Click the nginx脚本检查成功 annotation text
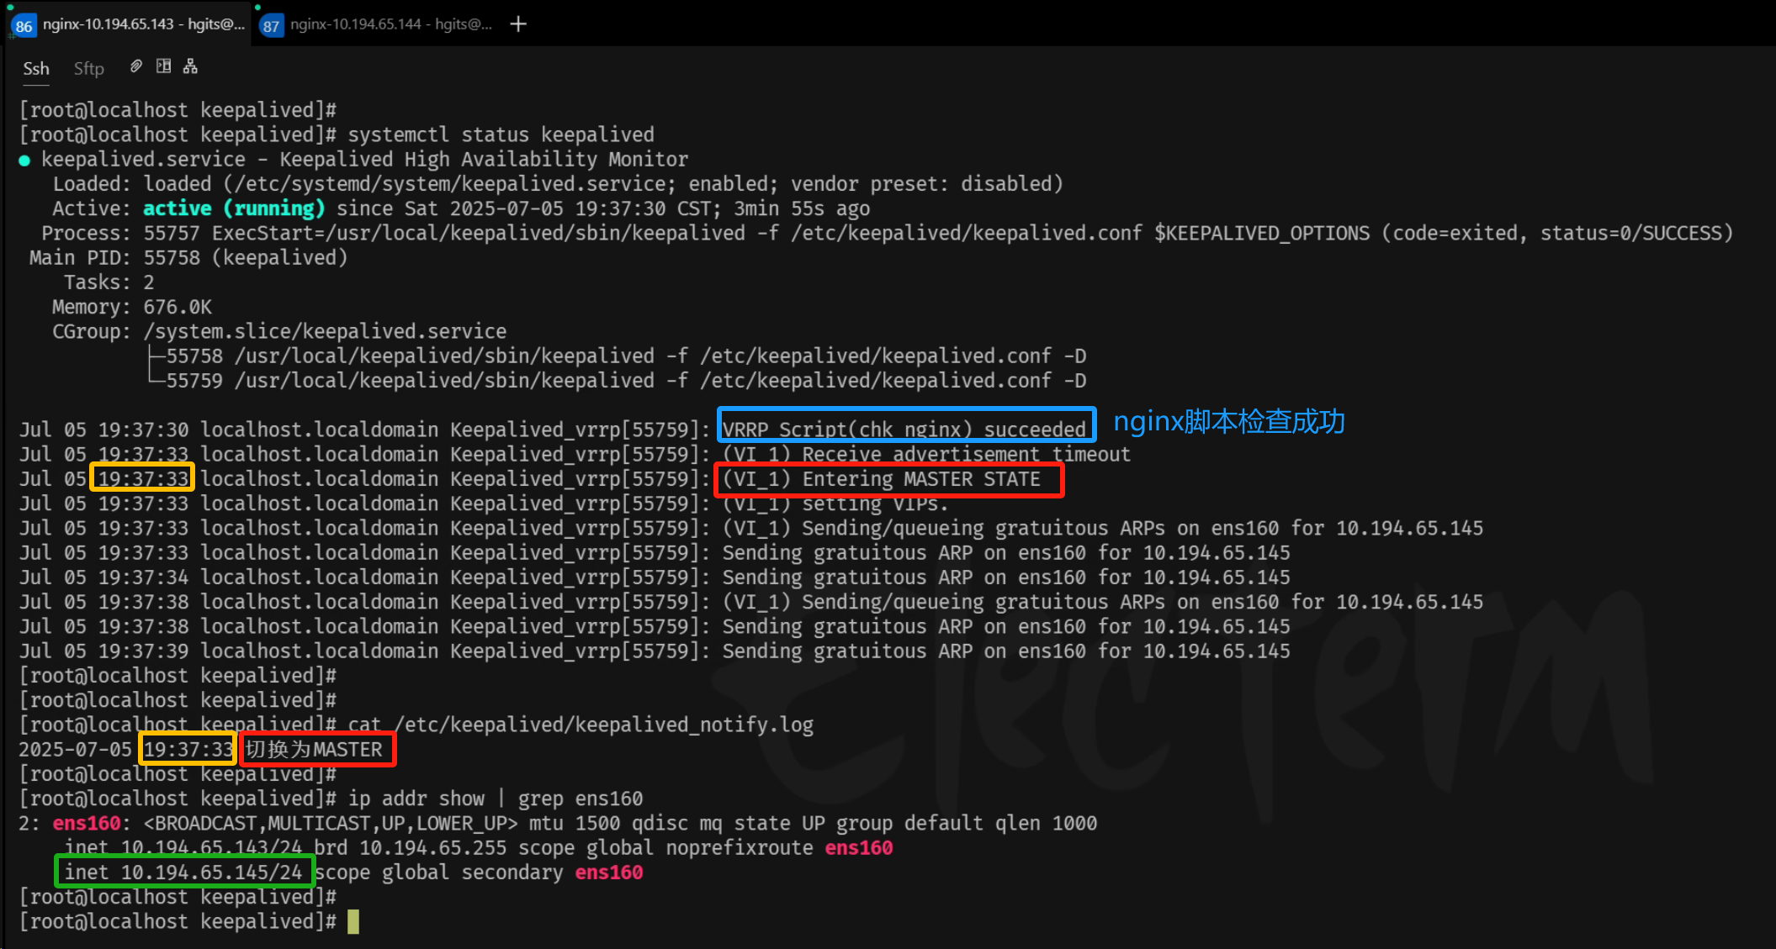This screenshot has width=1776, height=949. click(1227, 421)
